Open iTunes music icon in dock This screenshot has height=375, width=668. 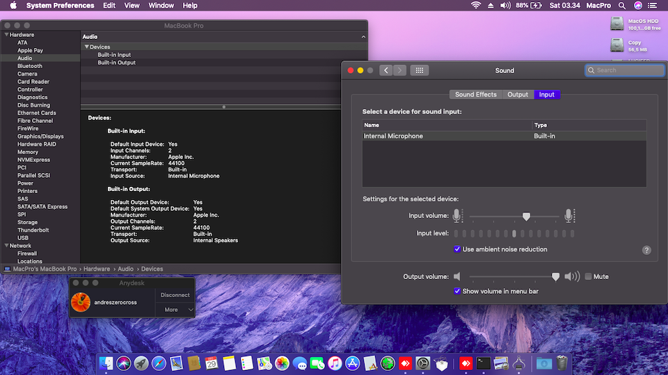click(x=335, y=363)
